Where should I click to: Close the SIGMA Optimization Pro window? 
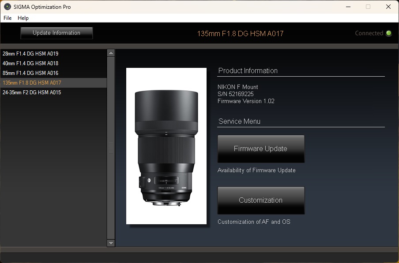388,7
